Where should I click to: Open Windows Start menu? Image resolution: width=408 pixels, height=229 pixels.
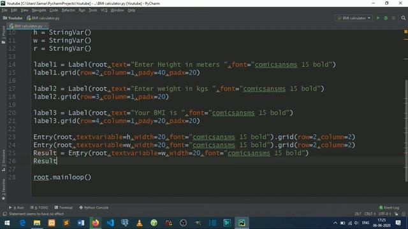[7, 223]
